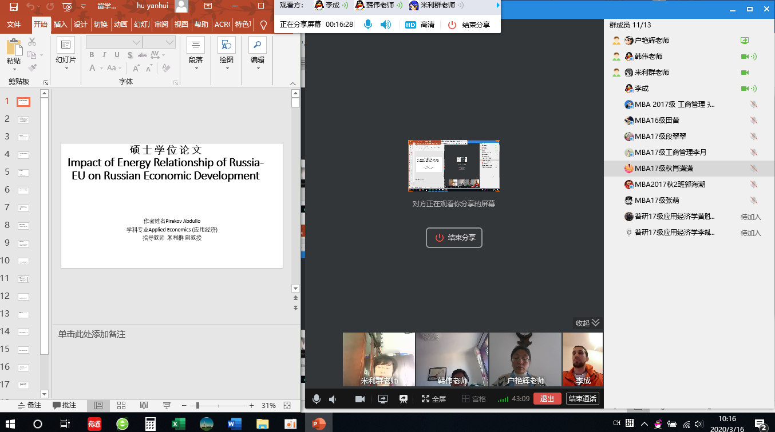The image size is (775, 432).
Task: Toggle the camera in call toolbar
Action: pos(360,399)
